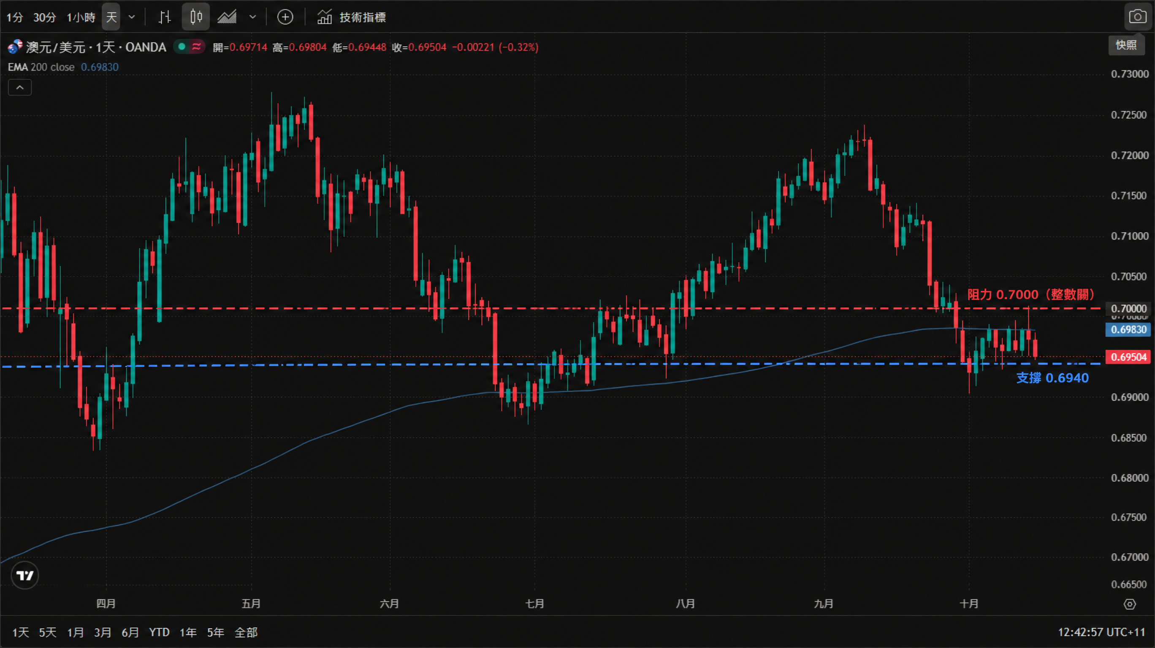This screenshot has width=1155, height=648.
Task: Set range to 5天
Action: pyautogui.click(x=48, y=633)
